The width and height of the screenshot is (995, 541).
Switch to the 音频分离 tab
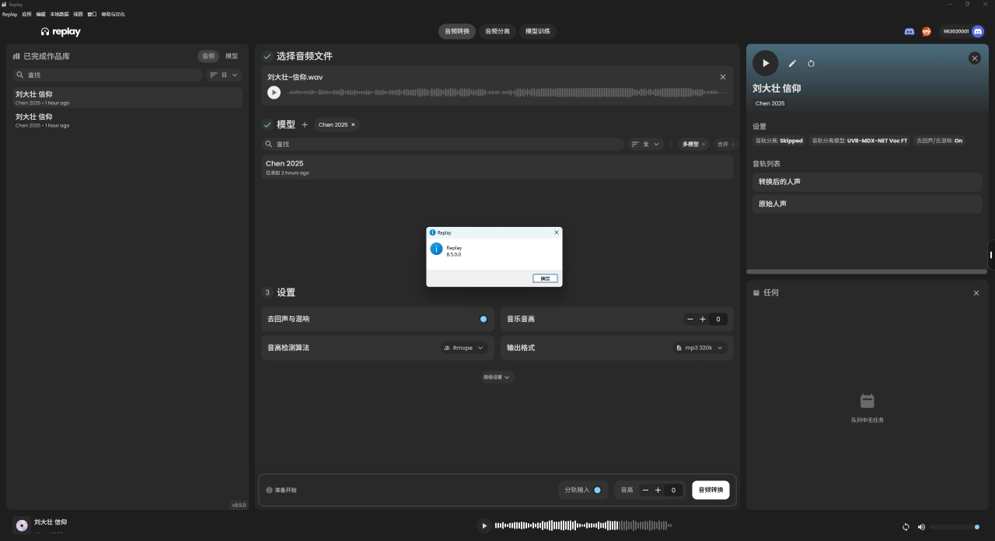click(497, 31)
